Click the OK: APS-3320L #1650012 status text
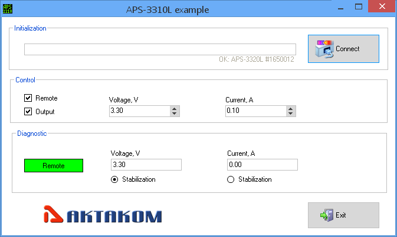The height and width of the screenshot is (237, 397). [x=257, y=59]
